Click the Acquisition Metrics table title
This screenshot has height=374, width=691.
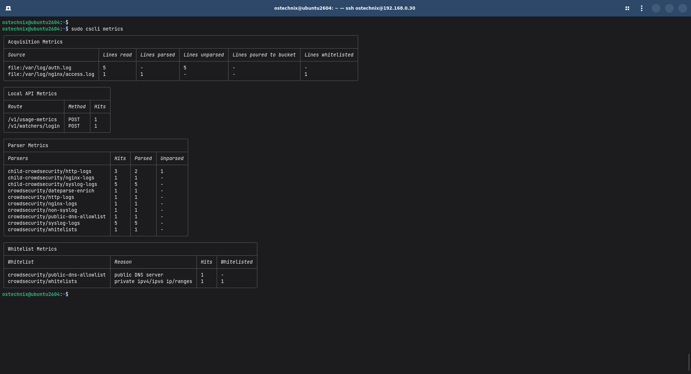[x=35, y=42]
